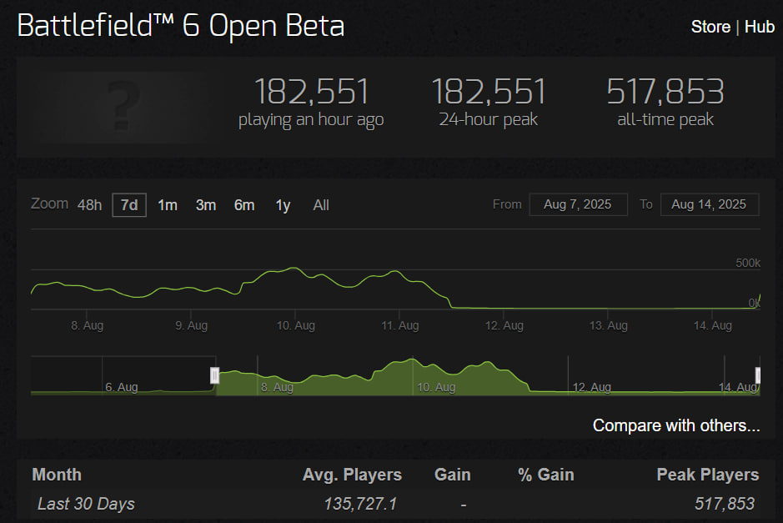Click the 517,853 peak players table cell

(724, 504)
